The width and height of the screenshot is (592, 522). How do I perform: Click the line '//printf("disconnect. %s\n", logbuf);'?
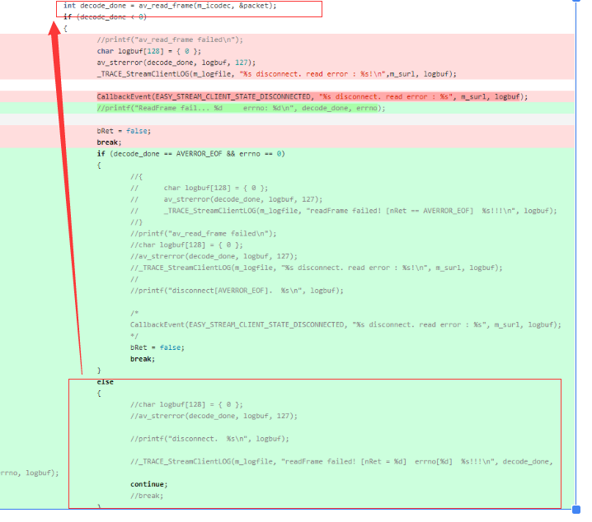209,439
